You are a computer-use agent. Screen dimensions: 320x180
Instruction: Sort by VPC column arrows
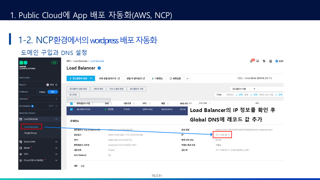pos(149,103)
